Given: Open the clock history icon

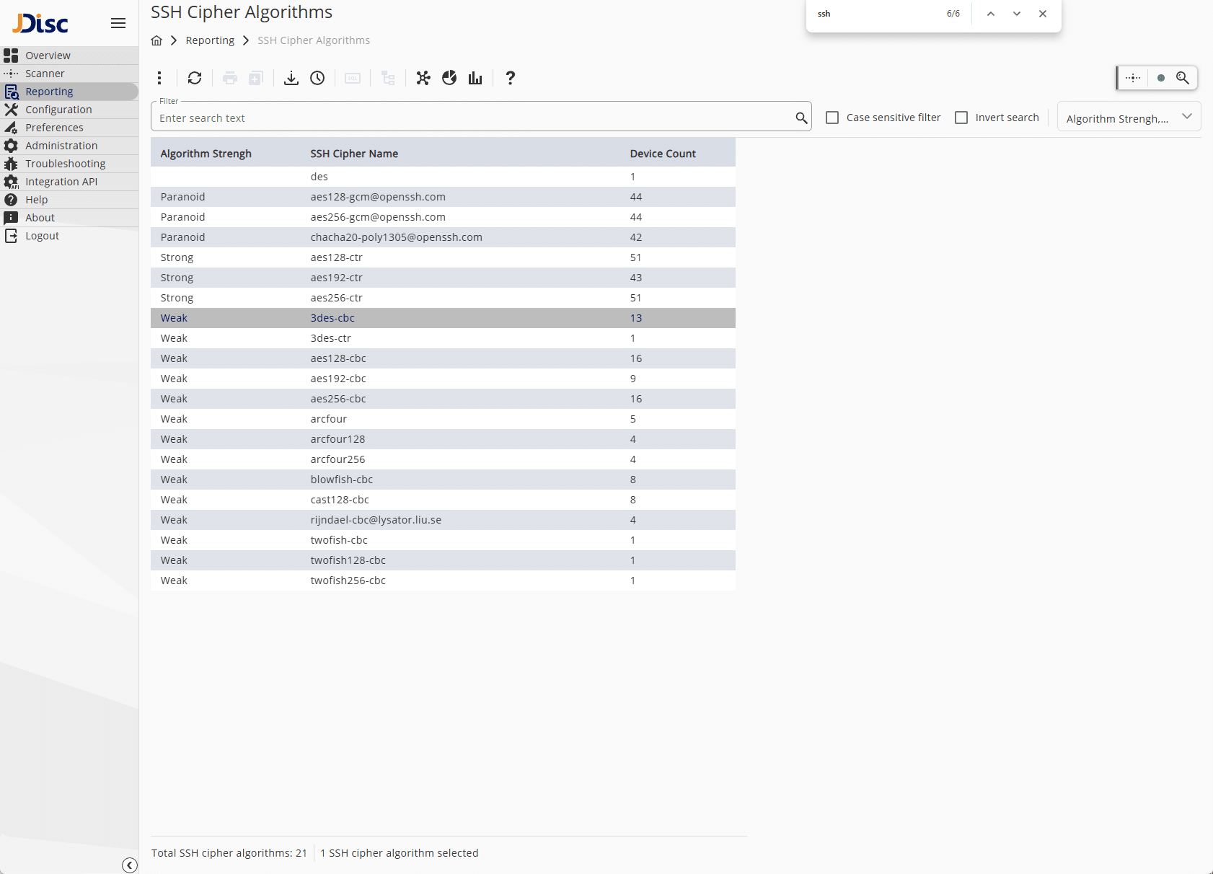Looking at the screenshot, I should click(x=317, y=78).
